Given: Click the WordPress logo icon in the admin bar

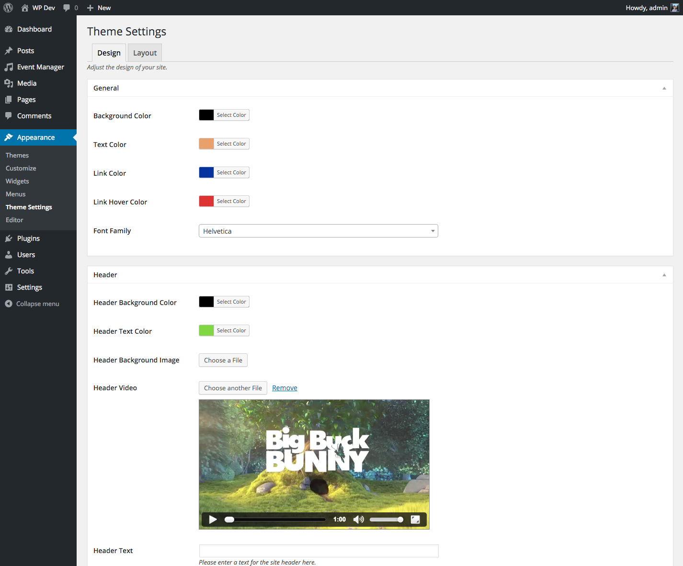Looking at the screenshot, I should [x=8, y=8].
